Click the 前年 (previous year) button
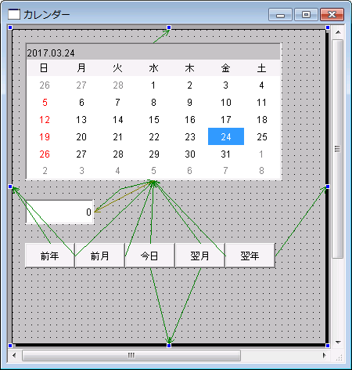The image size is (352, 370). 50,256
